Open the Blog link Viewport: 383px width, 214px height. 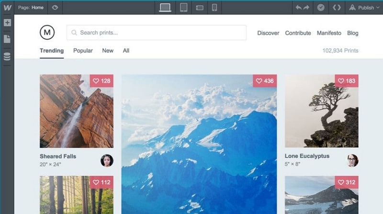coord(352,33)
